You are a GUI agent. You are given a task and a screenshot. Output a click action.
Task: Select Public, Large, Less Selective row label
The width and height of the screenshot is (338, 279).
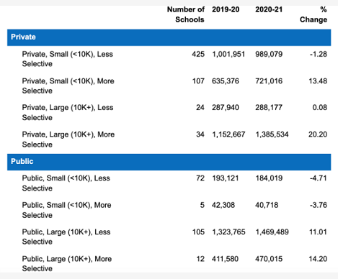pyautogui.click(x=66, y=237)
